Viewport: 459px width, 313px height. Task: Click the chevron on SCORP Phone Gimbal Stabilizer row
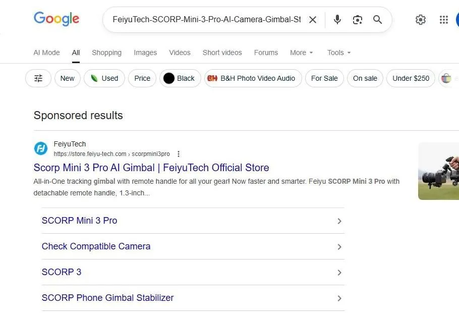pyautogui.click(x=339, y=298)
